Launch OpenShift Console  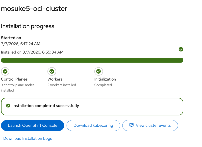pyautogui.click(x=33, y=125)
